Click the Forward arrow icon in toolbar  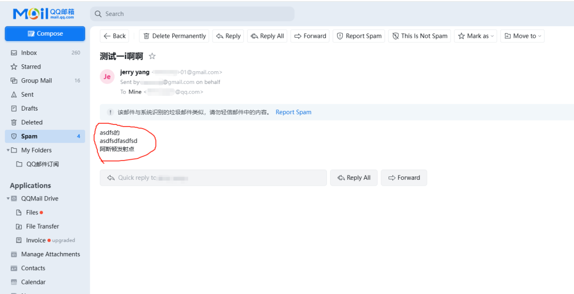298,36
